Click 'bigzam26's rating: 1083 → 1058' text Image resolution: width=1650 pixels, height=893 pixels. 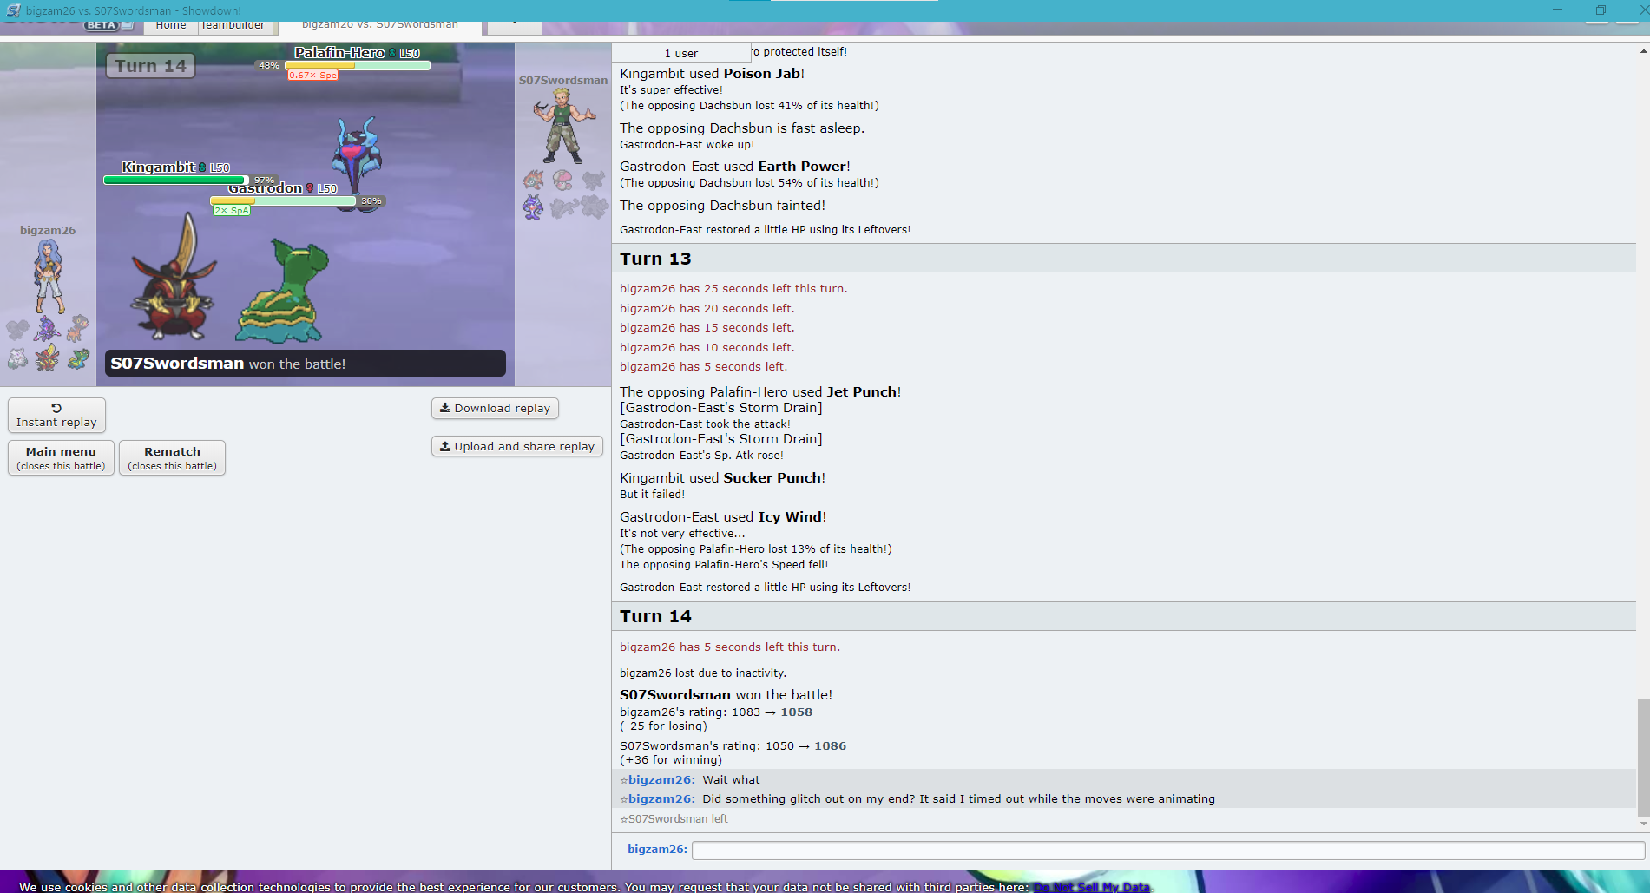click(716, 712)
